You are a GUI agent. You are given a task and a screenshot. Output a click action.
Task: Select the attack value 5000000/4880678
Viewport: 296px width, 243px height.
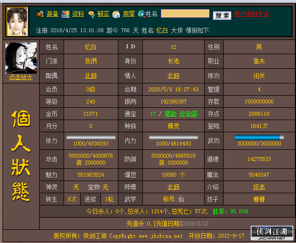(x=91, y=156)
